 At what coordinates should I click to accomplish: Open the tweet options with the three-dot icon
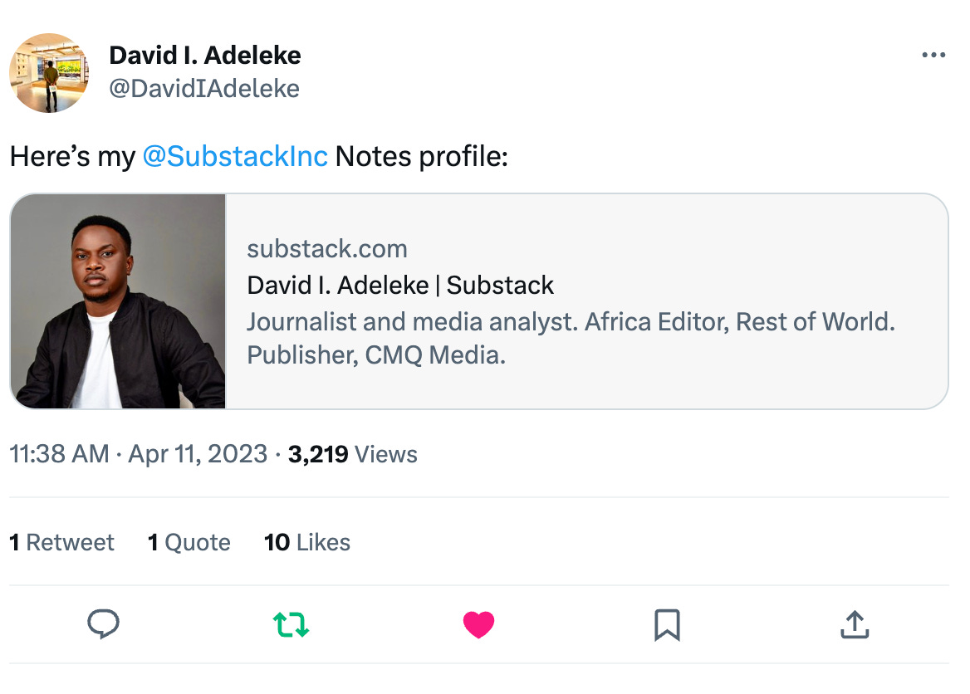point(933,55)
